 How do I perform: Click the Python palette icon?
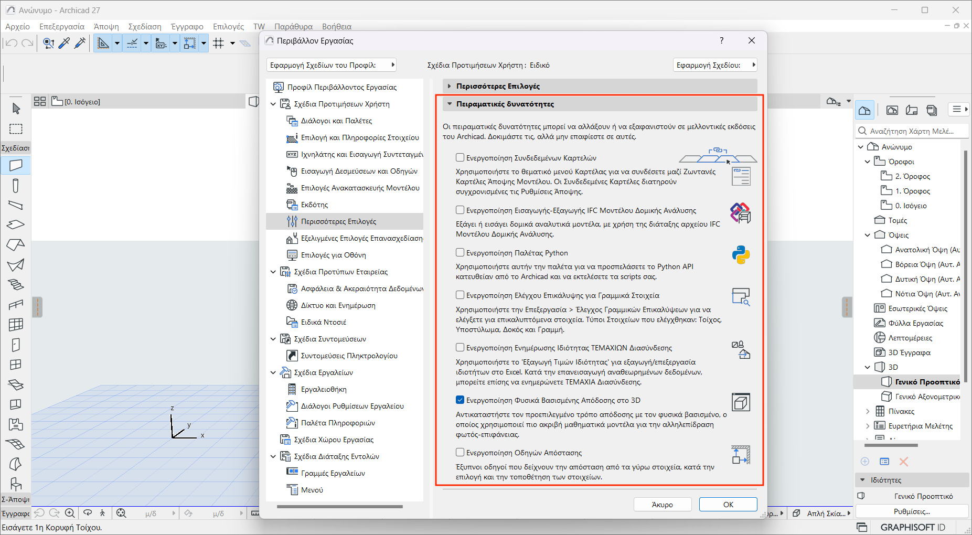(x=741, y=255)
